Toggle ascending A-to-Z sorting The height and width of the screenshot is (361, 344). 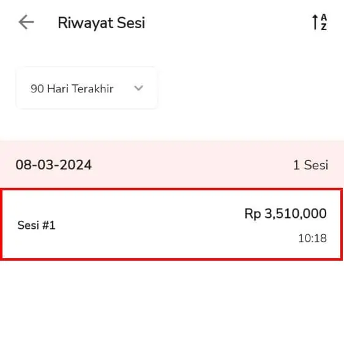(x=320, y=22)
